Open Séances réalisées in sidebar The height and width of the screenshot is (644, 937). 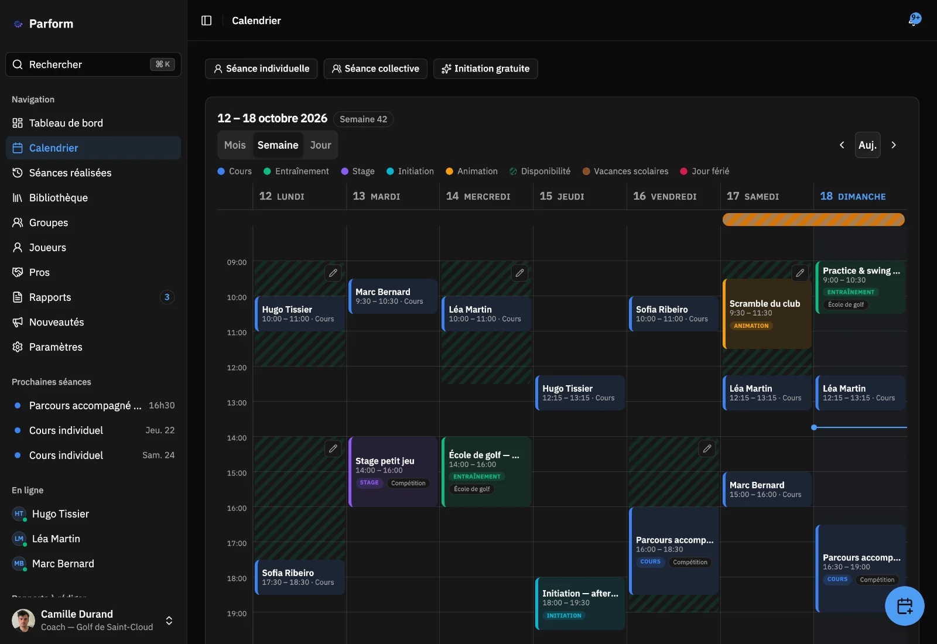coord(94,173)
